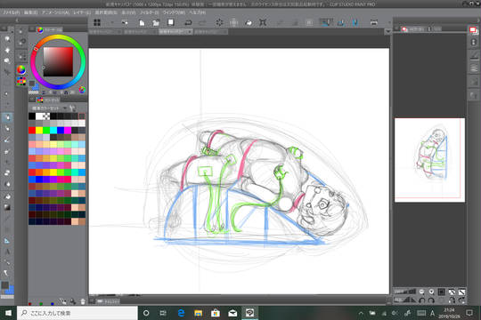
Task: Add a color to the color set
Action: 73,301
